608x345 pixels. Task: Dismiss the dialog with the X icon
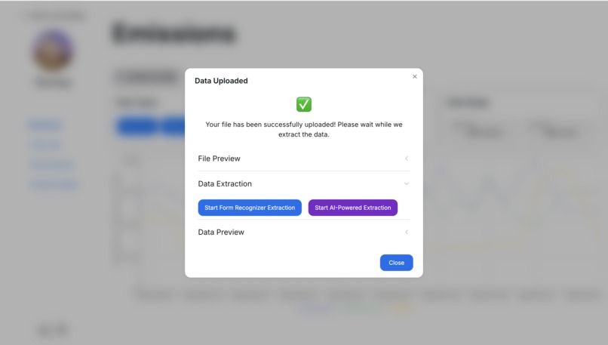tap(414, 76)
